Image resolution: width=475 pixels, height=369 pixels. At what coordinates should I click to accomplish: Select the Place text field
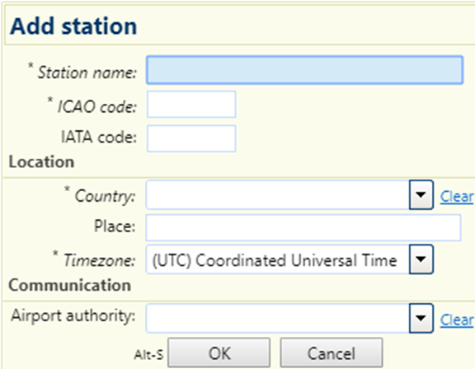[x=303, y=227]
